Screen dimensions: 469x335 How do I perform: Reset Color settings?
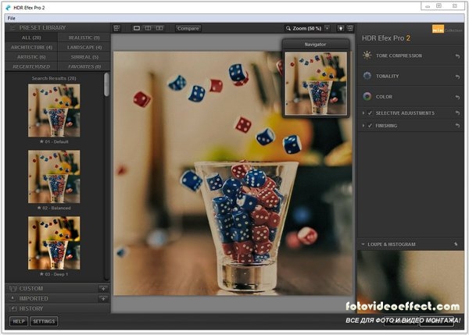(x=457, y=97)
